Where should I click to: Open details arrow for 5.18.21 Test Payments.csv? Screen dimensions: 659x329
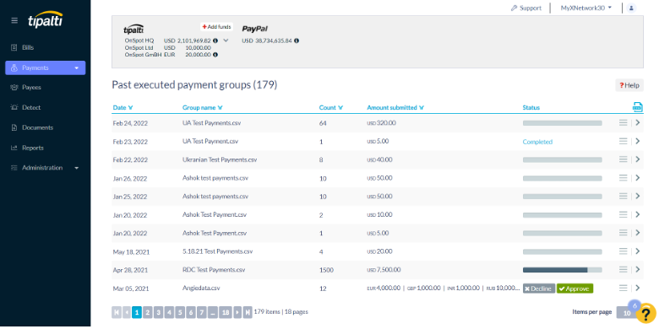pos(638,251)
